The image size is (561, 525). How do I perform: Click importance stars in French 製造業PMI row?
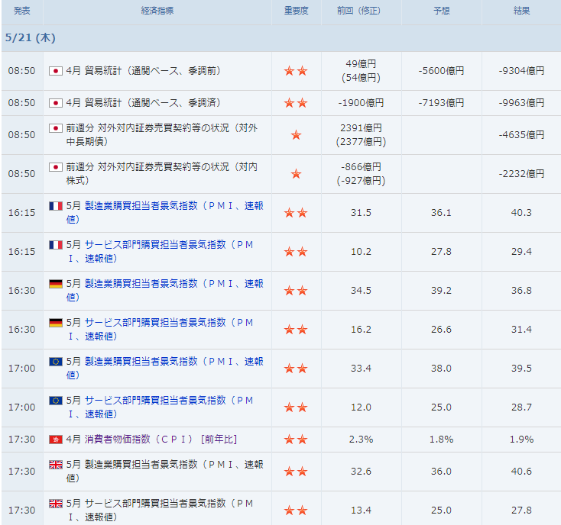(296, 212)
